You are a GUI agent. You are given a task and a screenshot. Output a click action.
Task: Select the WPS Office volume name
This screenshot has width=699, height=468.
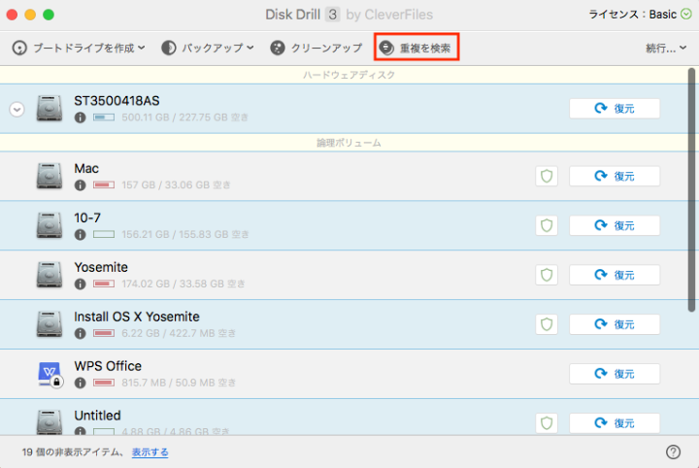[x=108, y=366]
